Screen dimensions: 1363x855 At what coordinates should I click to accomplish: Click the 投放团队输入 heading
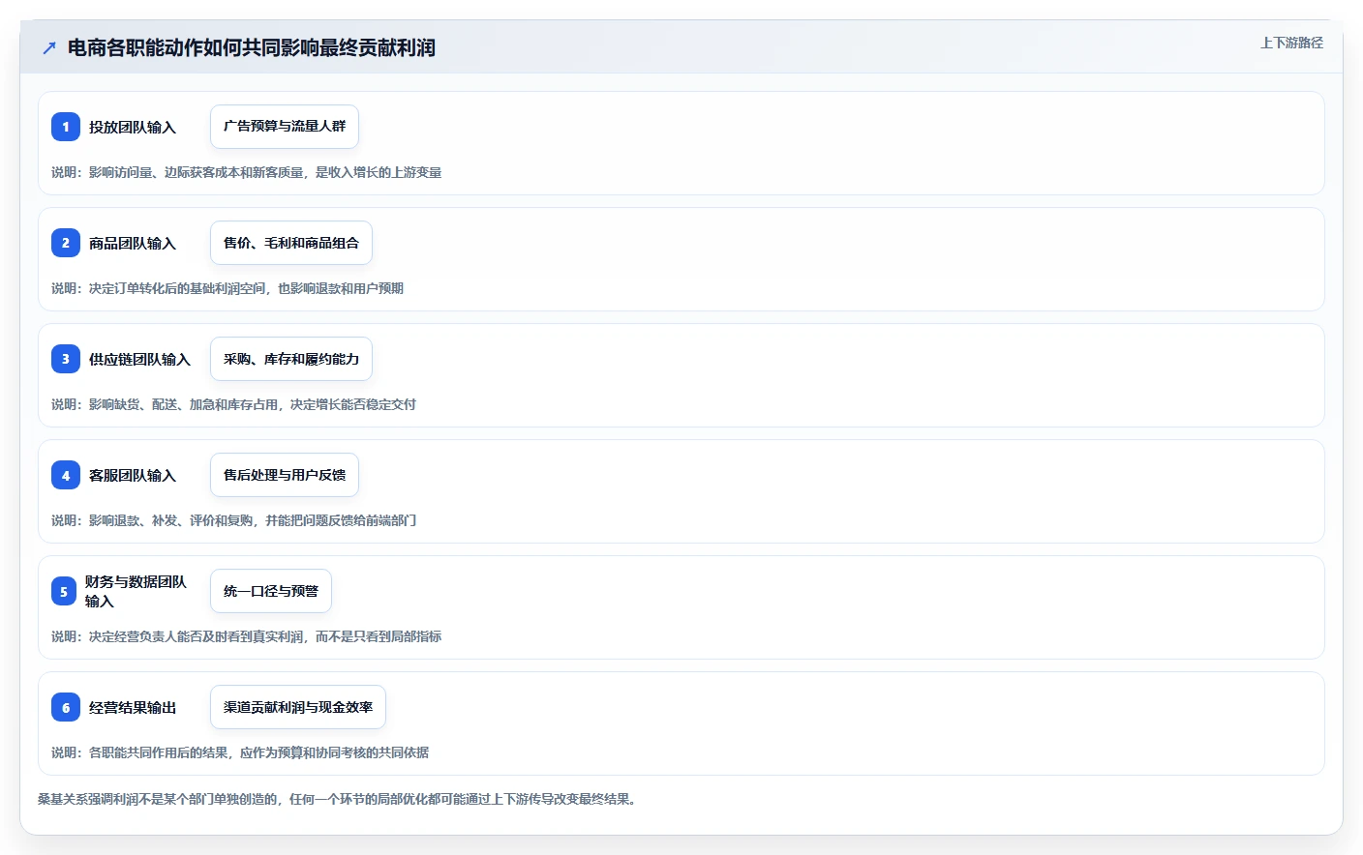coord(133,127)
